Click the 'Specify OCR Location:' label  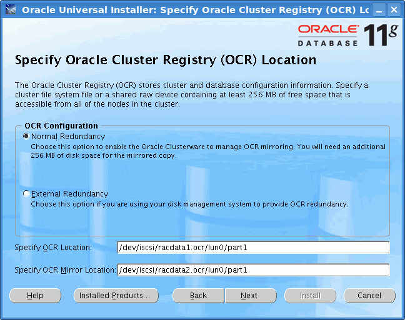pos(53,248)
